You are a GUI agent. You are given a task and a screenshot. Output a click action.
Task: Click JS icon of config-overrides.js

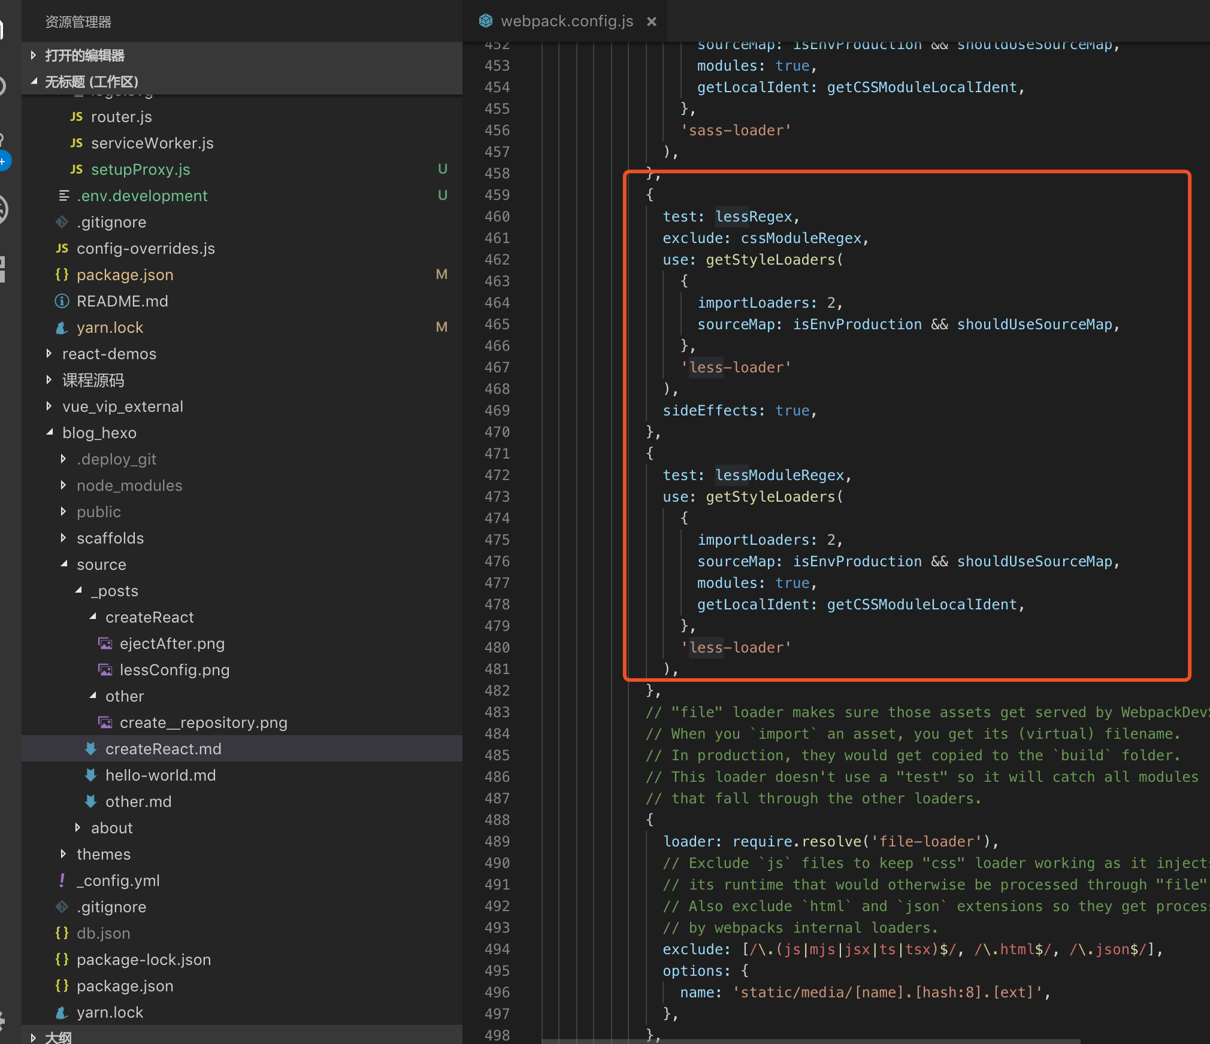62,248
